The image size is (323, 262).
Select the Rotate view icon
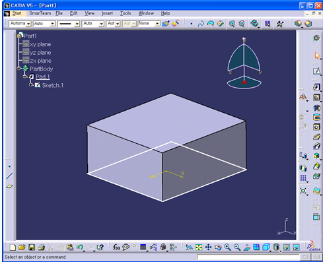pyautogui.click(x=218, y=247)
